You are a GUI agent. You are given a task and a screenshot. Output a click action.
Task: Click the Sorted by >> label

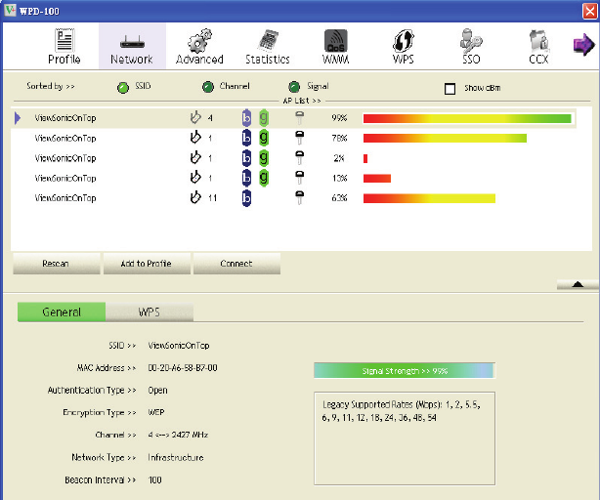tap(51, 86)
